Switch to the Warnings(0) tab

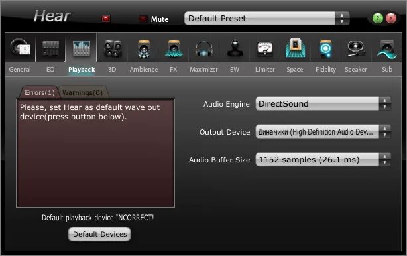(x=83, y=92)
